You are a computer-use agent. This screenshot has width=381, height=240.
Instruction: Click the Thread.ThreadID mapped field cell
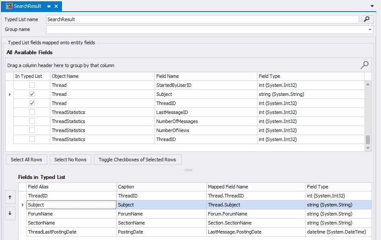point(256,196)
